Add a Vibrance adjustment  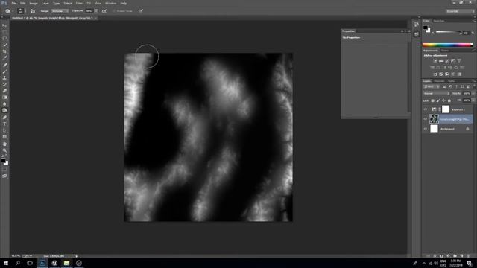click(x=459, y=61)
